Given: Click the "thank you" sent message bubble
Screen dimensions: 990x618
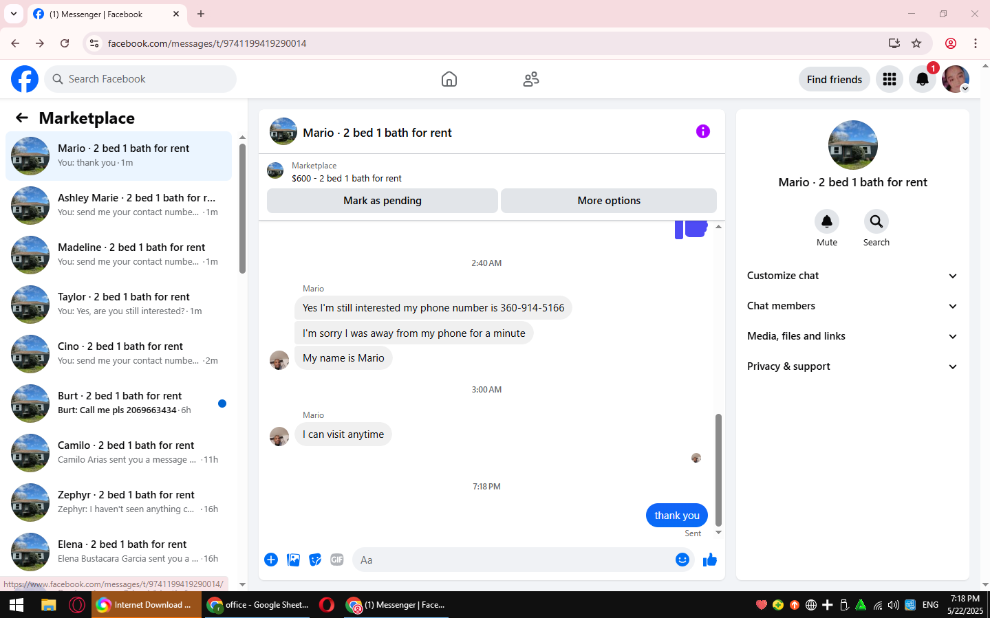Looking at the screenshot, I should tap(677, 516).
